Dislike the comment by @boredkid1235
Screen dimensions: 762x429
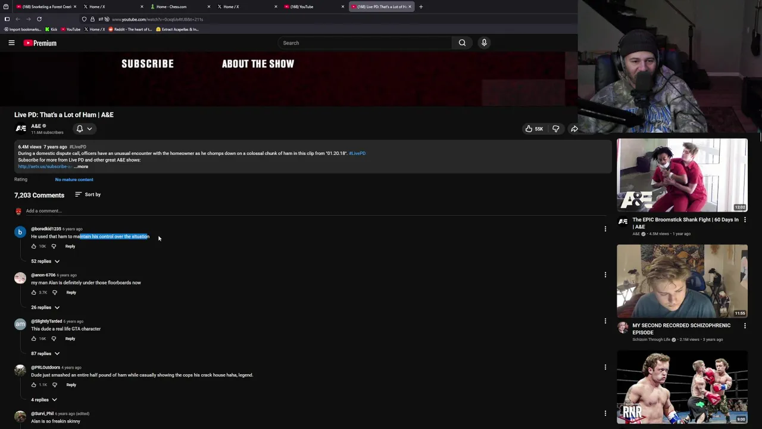click(x=54, y=246)
